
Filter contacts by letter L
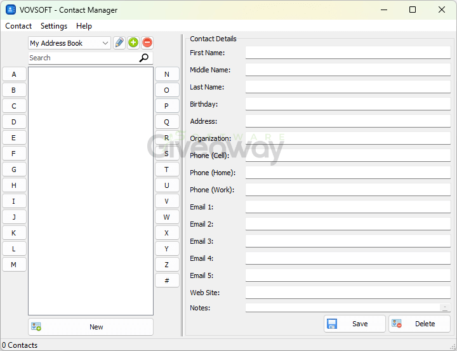[x=14, y=249]
